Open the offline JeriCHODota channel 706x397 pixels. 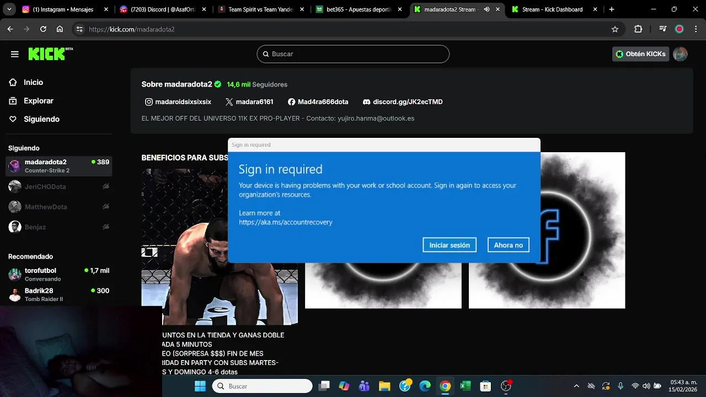58,186
